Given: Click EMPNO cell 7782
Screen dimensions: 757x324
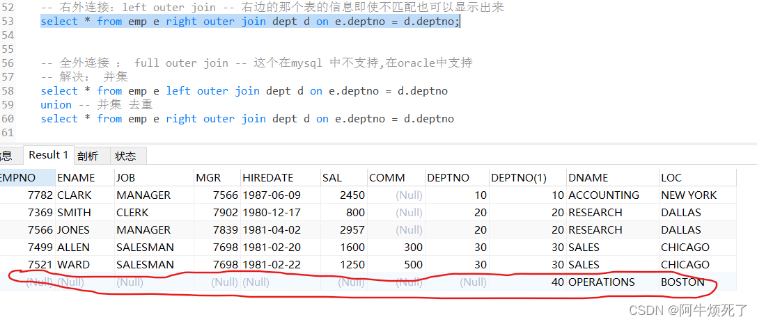Looking at the screenshot, I should (27, 195).
